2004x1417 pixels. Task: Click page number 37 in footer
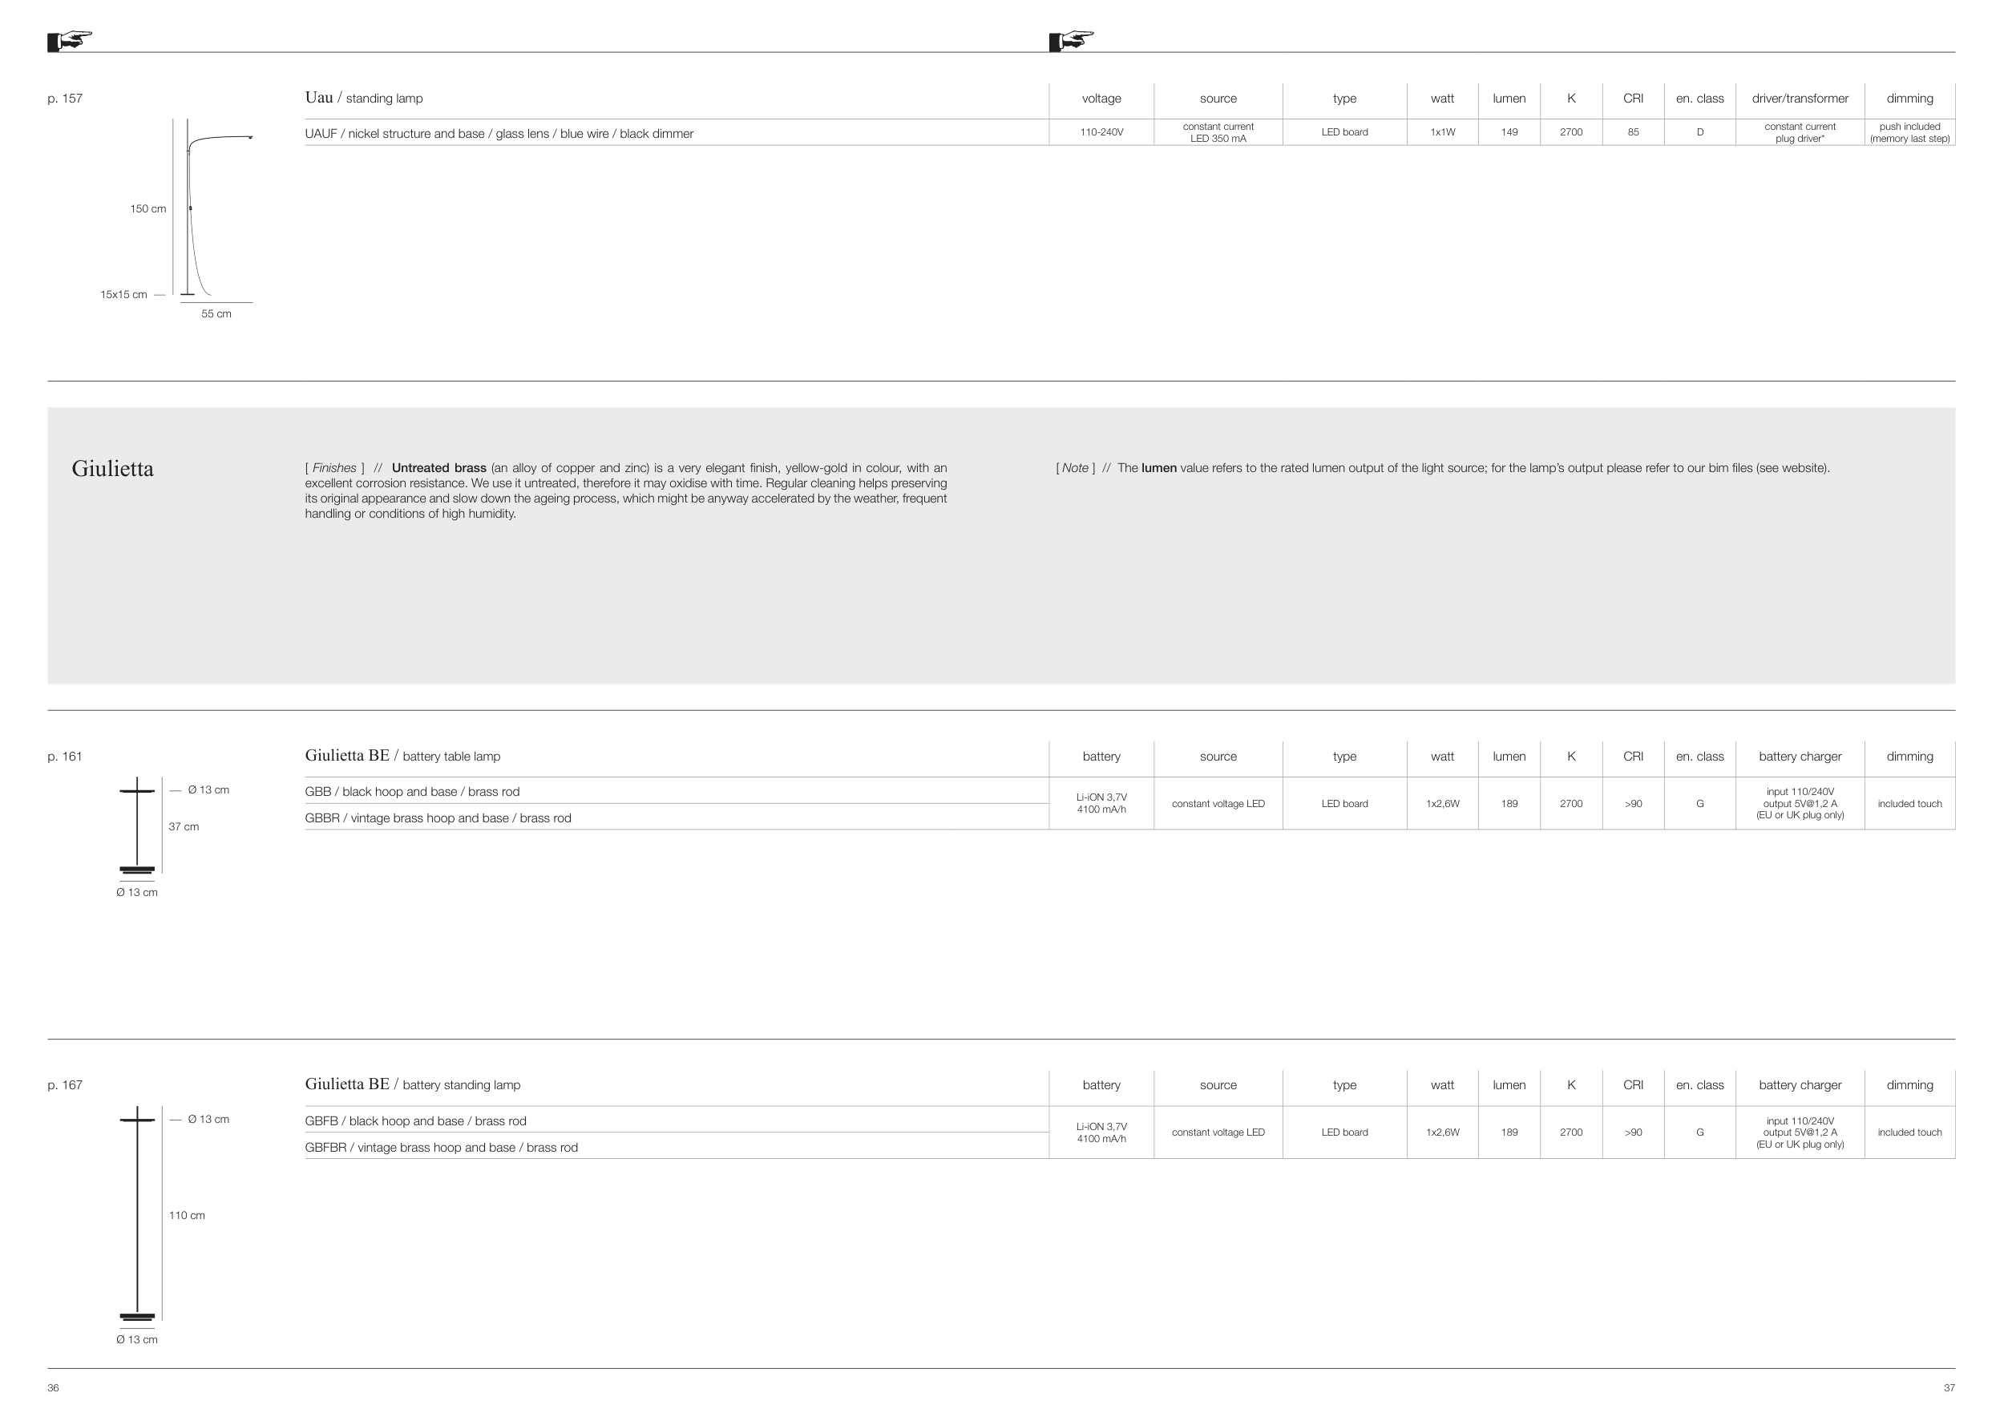(x=1948, y=1387)
